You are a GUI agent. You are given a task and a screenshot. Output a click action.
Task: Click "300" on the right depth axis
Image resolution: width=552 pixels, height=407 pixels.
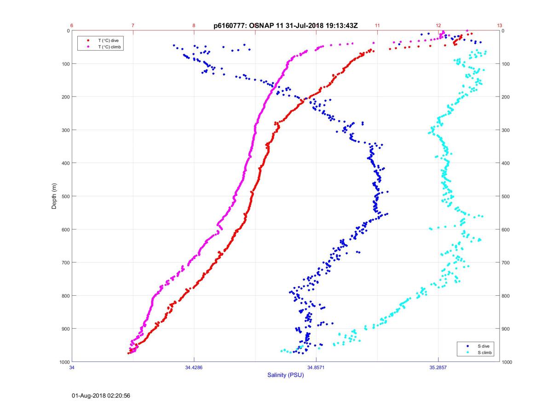pyautogui.click(x=506, y=130)
